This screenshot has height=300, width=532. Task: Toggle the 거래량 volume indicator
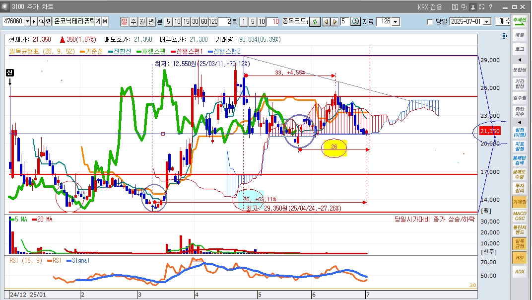click(x=520, y=202)
